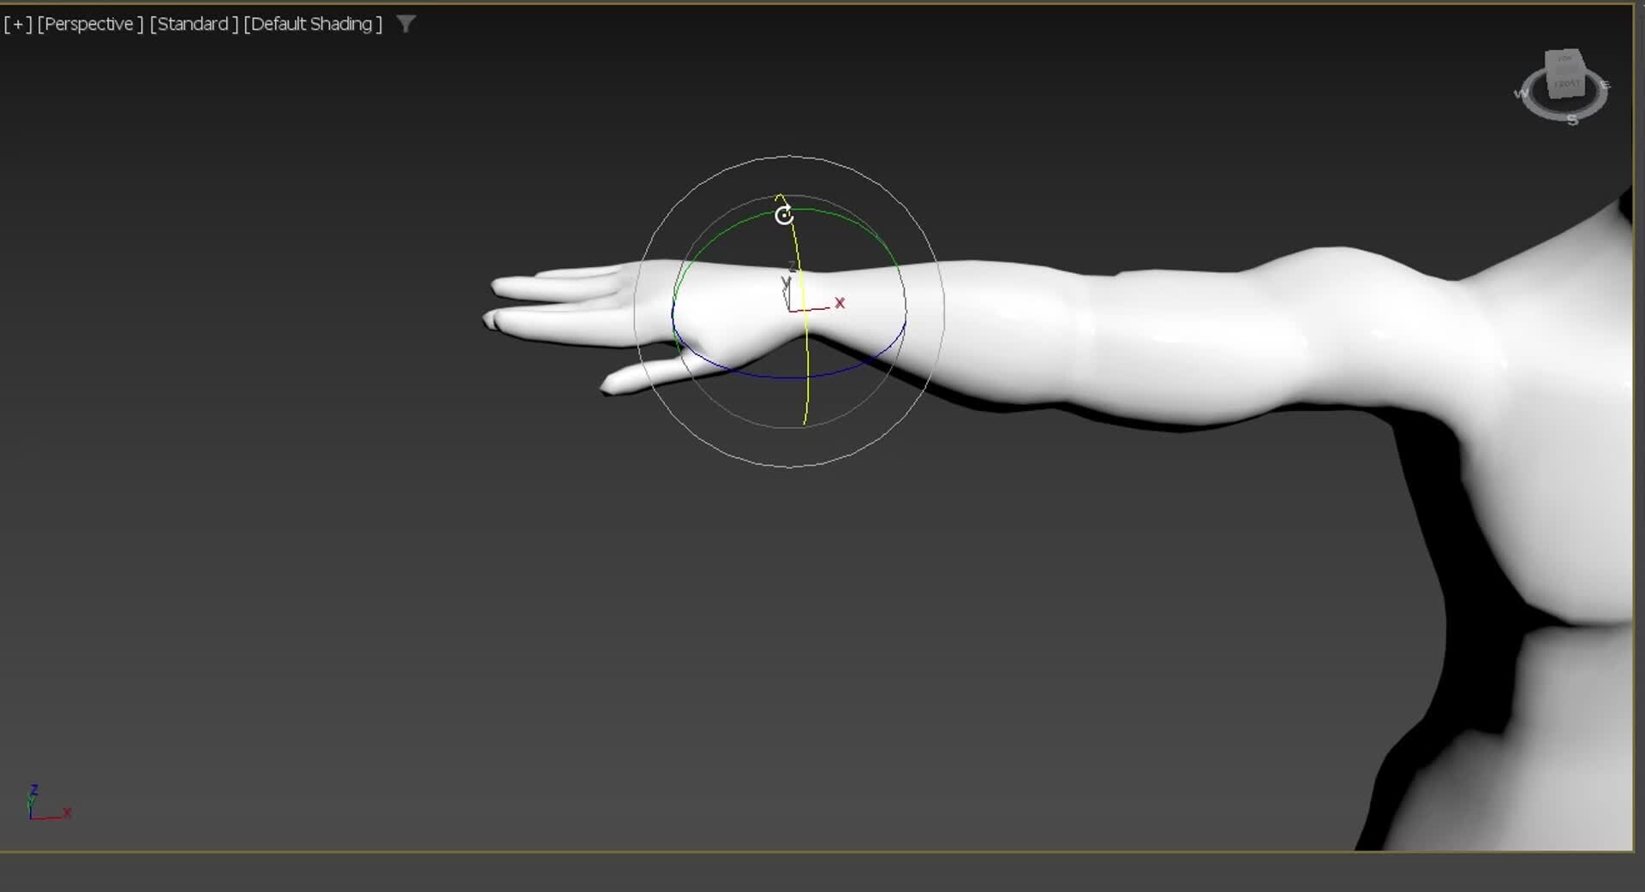Click the top-left corner of the ViewCube
Screen dimensions: 1645x892
(x=1547, y=51)
